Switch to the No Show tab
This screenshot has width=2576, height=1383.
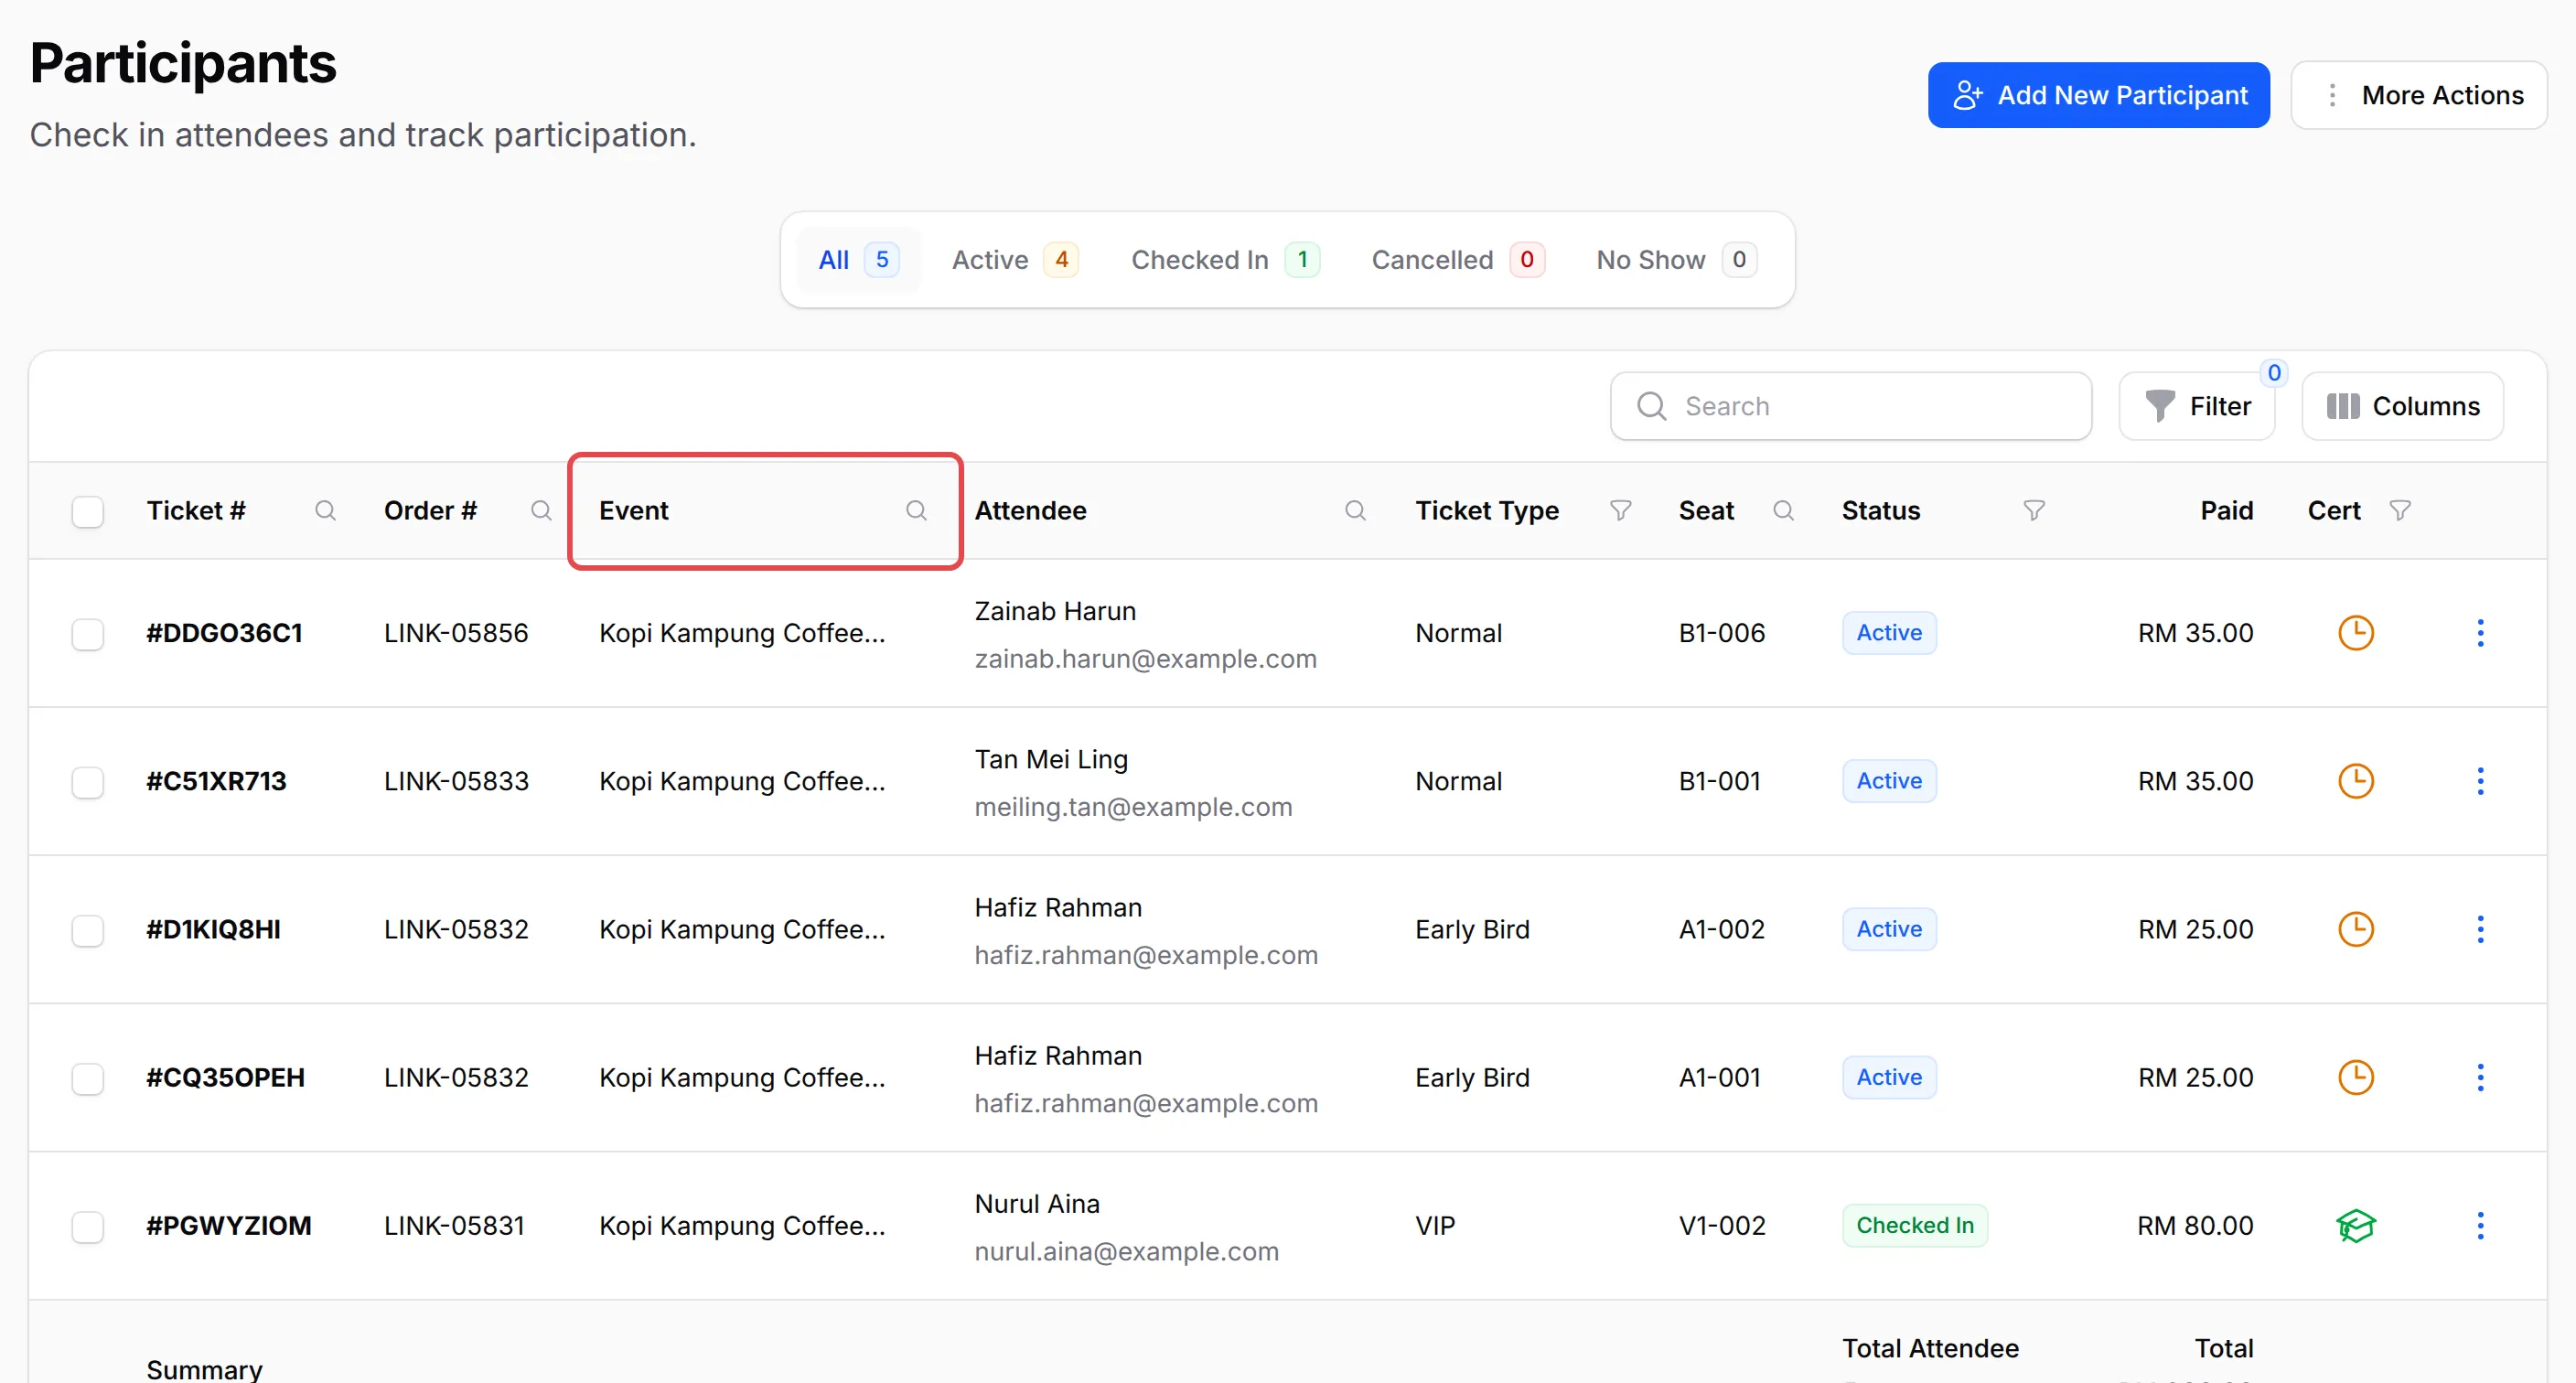click(x=1675, y=260)
